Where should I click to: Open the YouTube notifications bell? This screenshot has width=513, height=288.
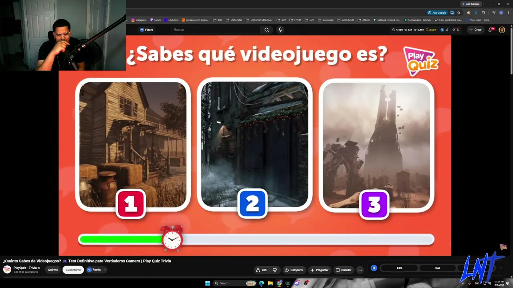coord(491,30)
